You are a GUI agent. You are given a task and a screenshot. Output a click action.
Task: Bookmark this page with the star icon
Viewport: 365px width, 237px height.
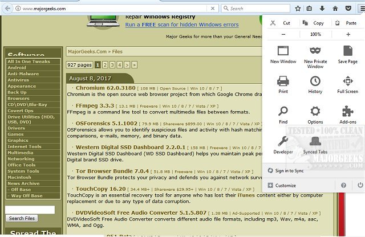coord(298,9)
